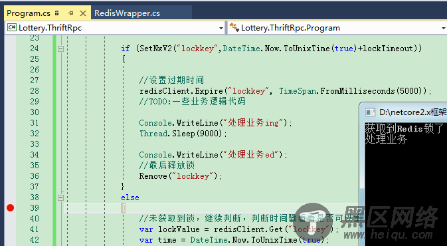447x246 pixels.
Task: Click the class icon beside Lottery.ThriftRpc.Program
Action: [234, 27]
